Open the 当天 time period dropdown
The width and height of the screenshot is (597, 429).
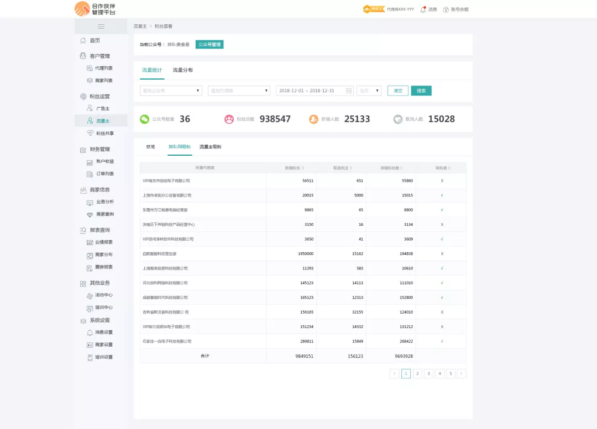pyautogui.click(x=369, y=91)
